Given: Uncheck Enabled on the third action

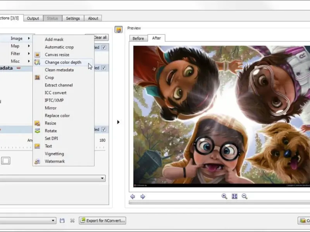Looking at the screenshot, I should 103,130.
